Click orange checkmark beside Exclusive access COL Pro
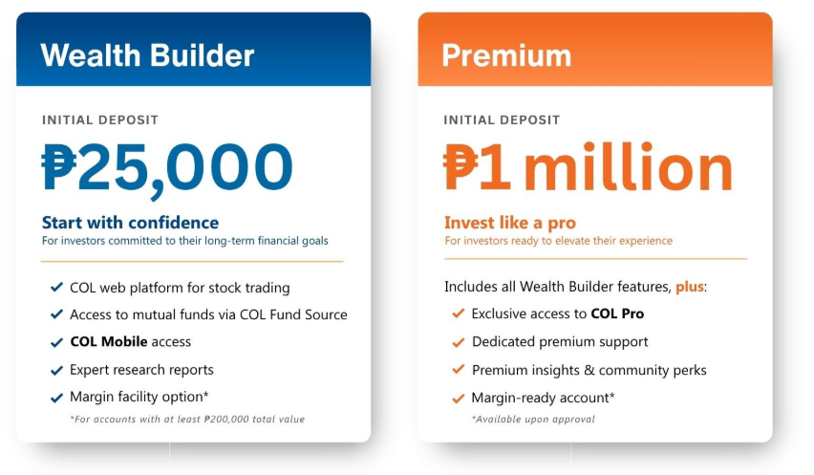The height and width of the screenshot is (475, 814). [458, 313]
